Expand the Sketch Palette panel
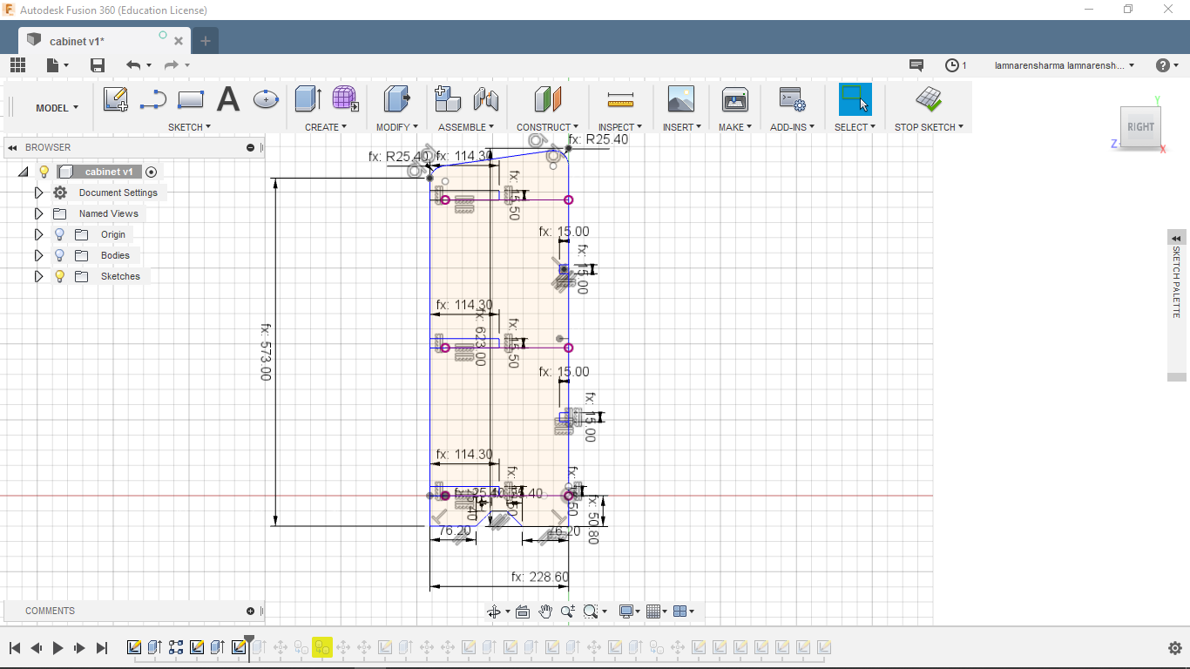This screenshot has width=1190, height=669. [1177, 238]
